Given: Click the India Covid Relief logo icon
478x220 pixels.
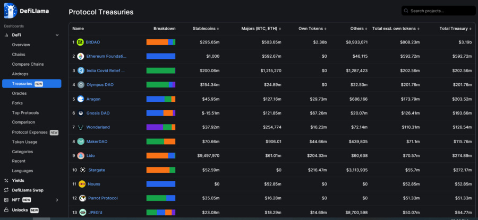Looking at the screenshot, I should (81, 71).
